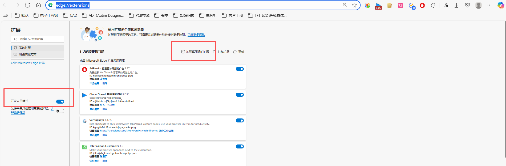
Task: Click the Global Speed blue triangle list icon
Action: coord(84,95)
